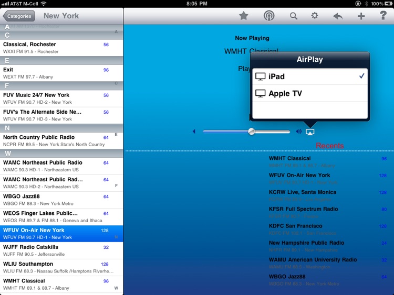
Task: Open New Hampshire Public Radio recent
Action: (x=328, y=246)
